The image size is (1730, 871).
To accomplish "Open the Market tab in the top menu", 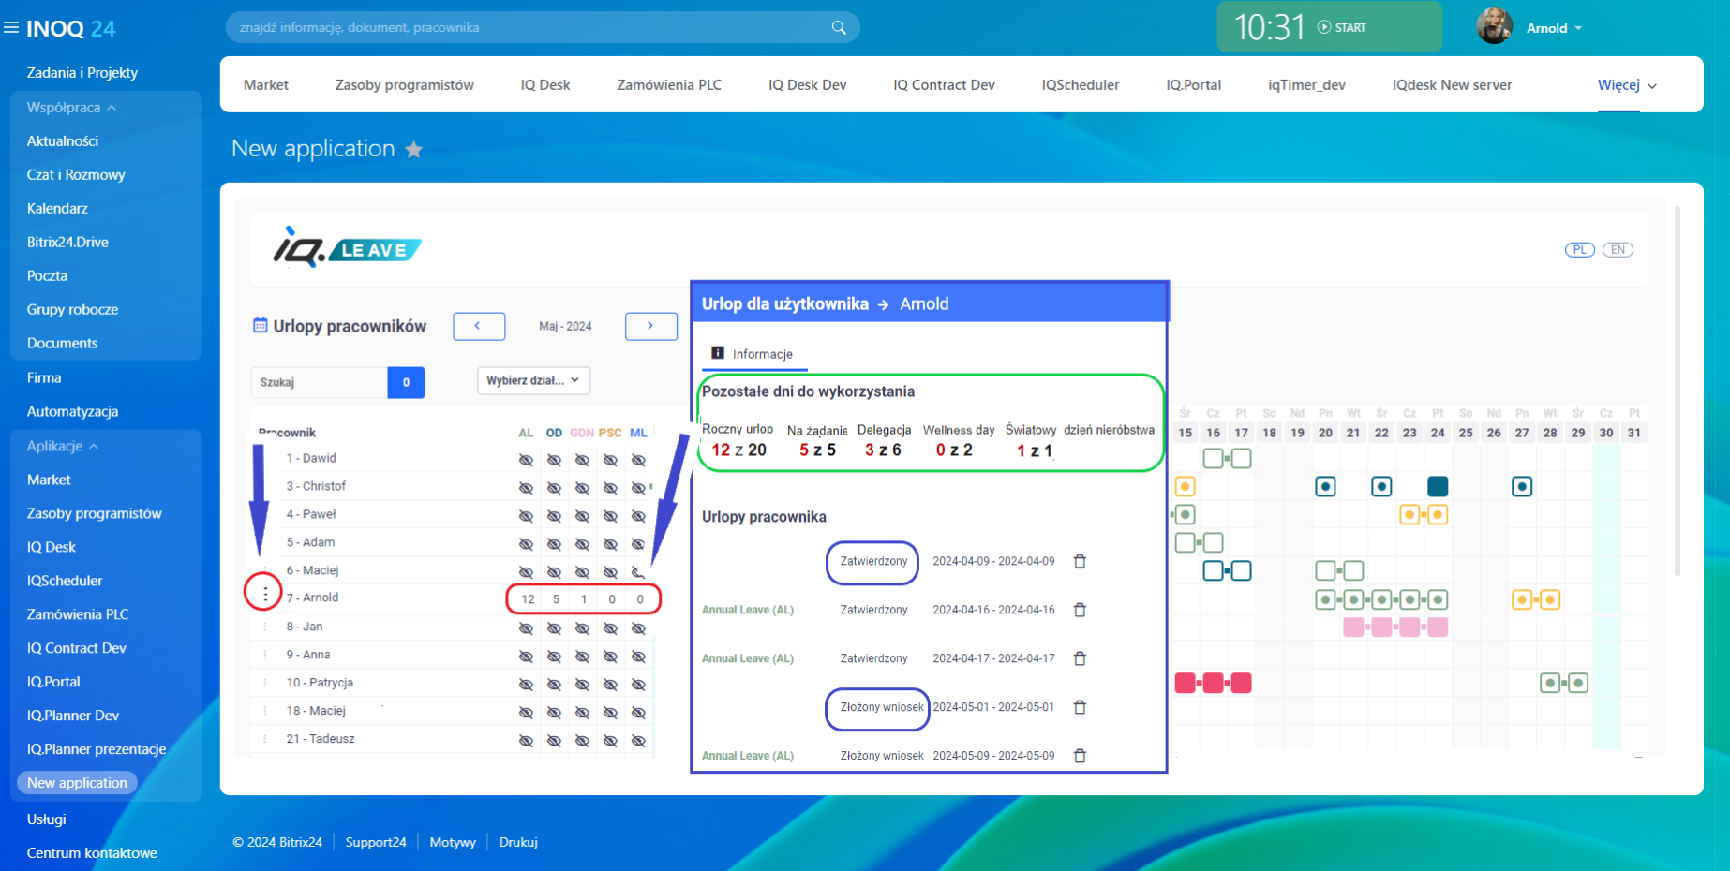I will (266, 85).
